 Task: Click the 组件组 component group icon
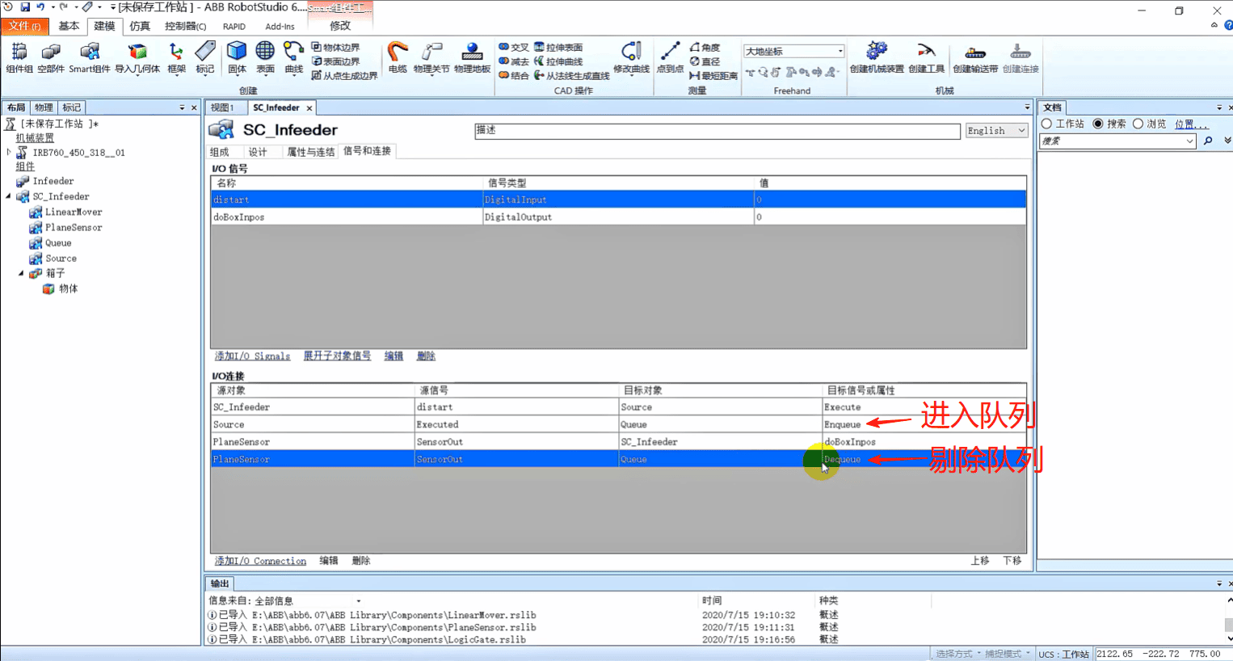(x=19, y=58)
